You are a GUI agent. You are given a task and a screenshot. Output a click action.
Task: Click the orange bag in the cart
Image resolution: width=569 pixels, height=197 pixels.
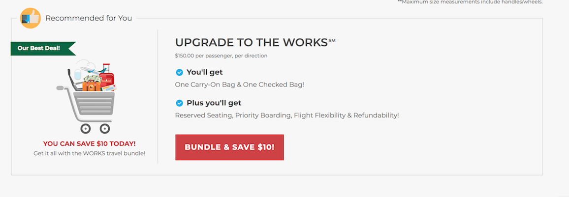coord(92,86)
